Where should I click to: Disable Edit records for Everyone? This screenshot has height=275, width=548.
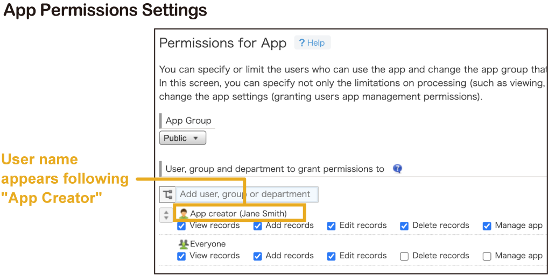point(332,256)
